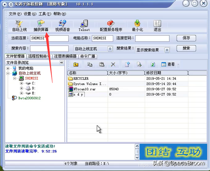Click the 当前连接 input field

pos(49,38)
